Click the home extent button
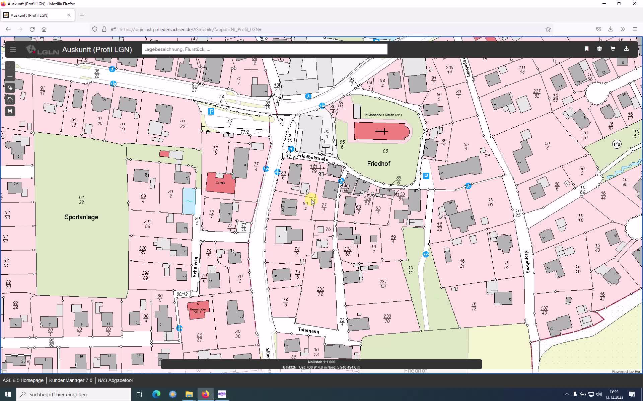Viewport: 643px width, 401px height. click(x=10, y=100)
